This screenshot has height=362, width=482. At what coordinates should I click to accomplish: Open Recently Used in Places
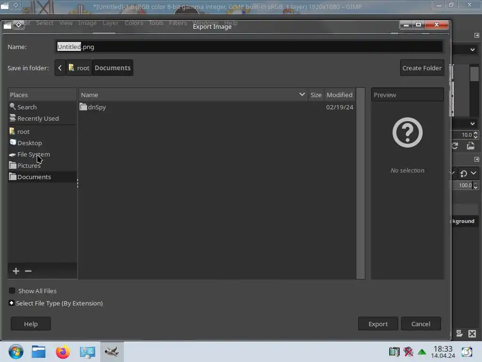(38, 118)
